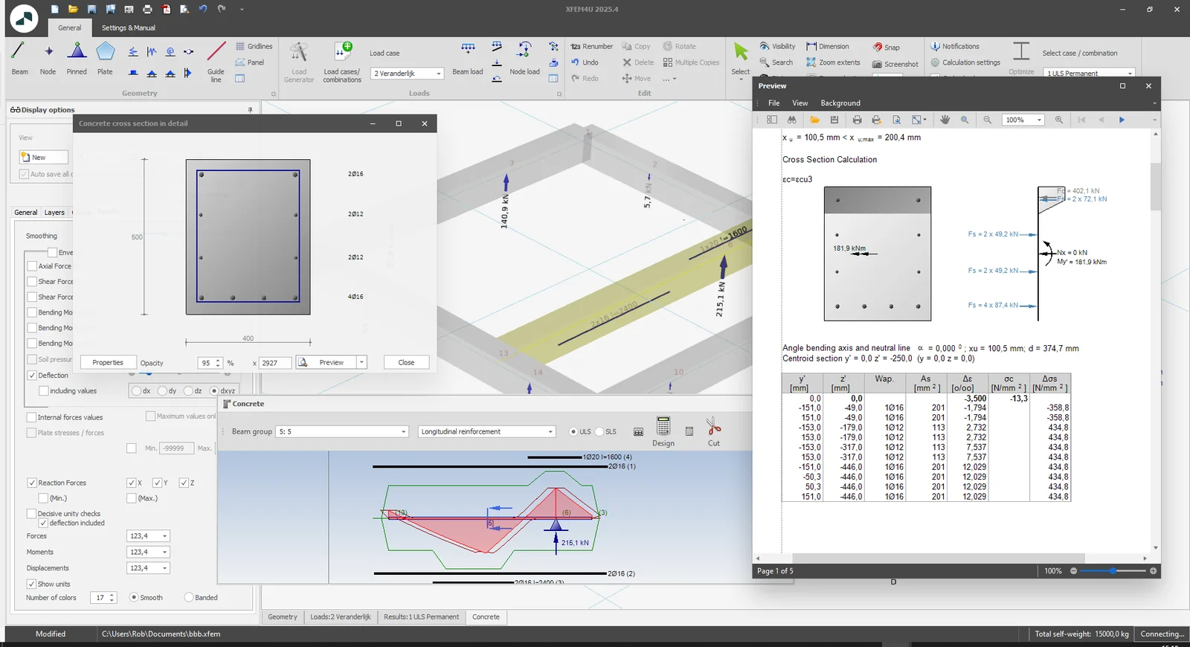The height and width of the screenshot is (647, 1190).
Task: Switch to the Geometry bottom tab
Action: 283,617
